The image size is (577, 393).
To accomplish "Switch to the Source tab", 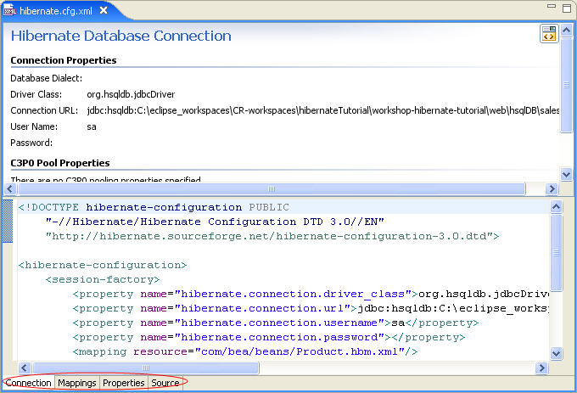I will click(x=165, y=383).
